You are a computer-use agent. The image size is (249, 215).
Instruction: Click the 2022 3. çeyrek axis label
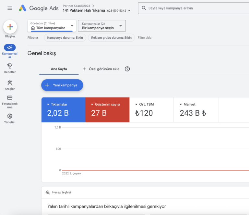(72, 173)
